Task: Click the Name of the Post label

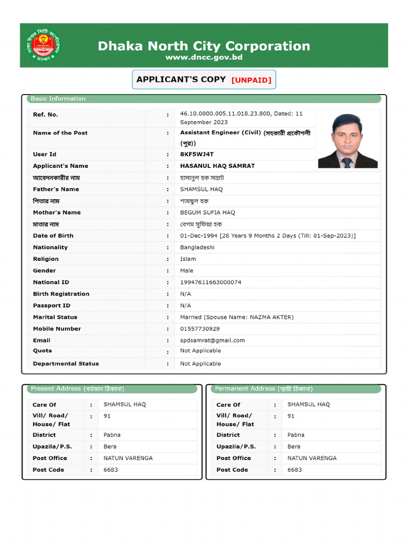Action: click(x=61, y=133)
